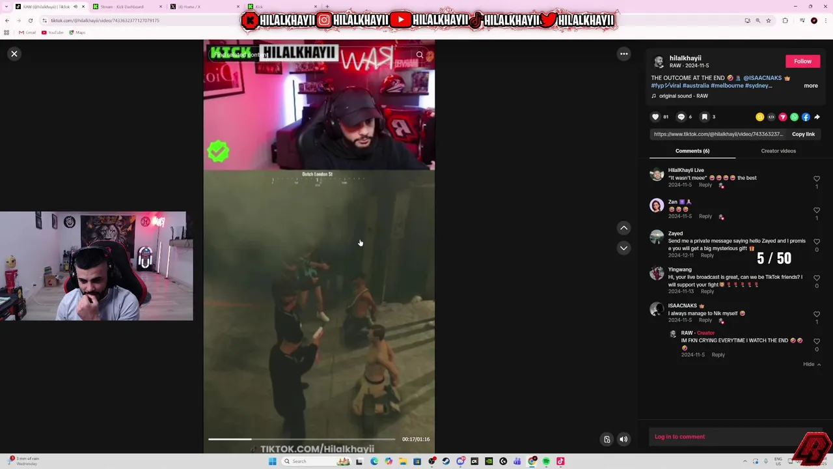Like RAW creator's reply with the heart

817,341
